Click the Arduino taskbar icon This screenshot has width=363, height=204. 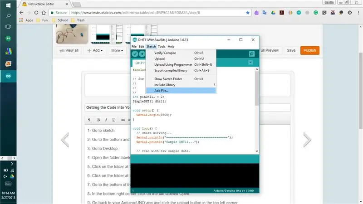pyautogui.click(x=8, y=76)
